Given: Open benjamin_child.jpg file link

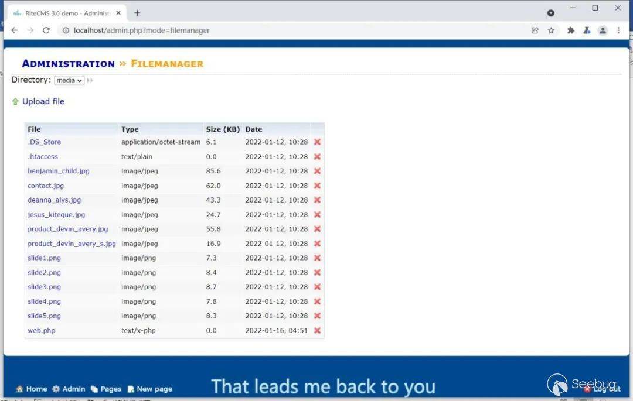Looking at the screenshot, I should point(59,171).
